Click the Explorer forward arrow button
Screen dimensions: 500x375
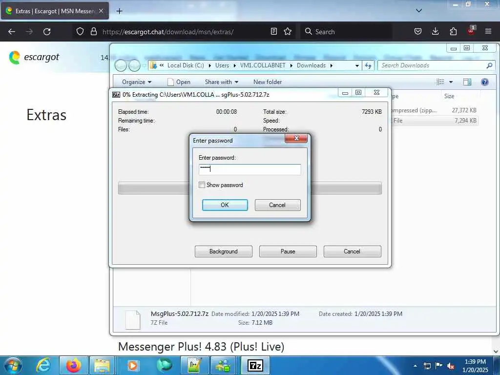[x=134, y=66]
